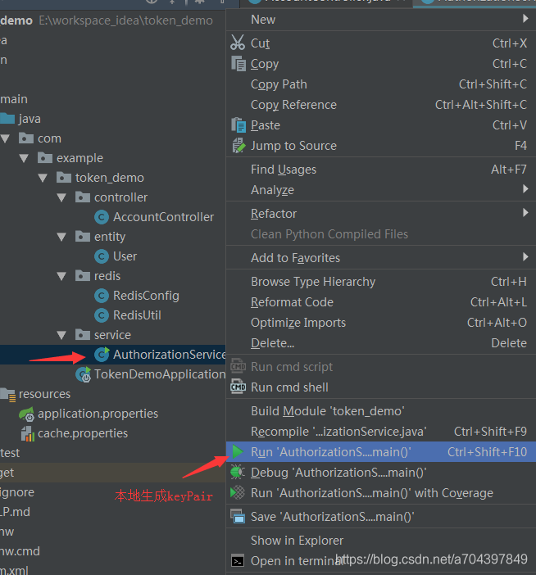The height and width of the screenshot is (575, 536).
Task: Choose Copy Path from context menu
Action: (381, 84)
